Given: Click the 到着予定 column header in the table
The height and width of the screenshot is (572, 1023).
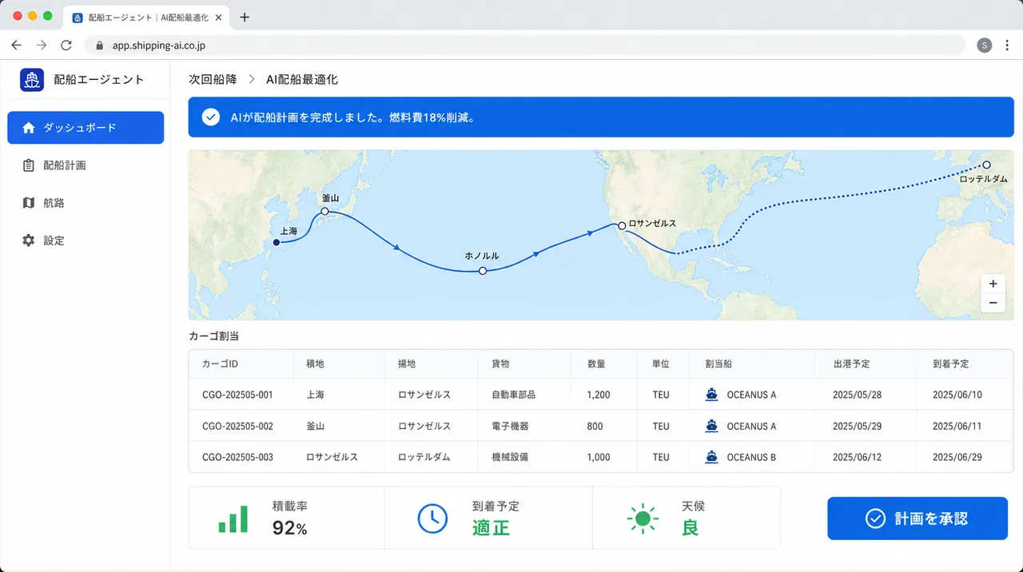Looking at the screenshot, I should 951,364.
